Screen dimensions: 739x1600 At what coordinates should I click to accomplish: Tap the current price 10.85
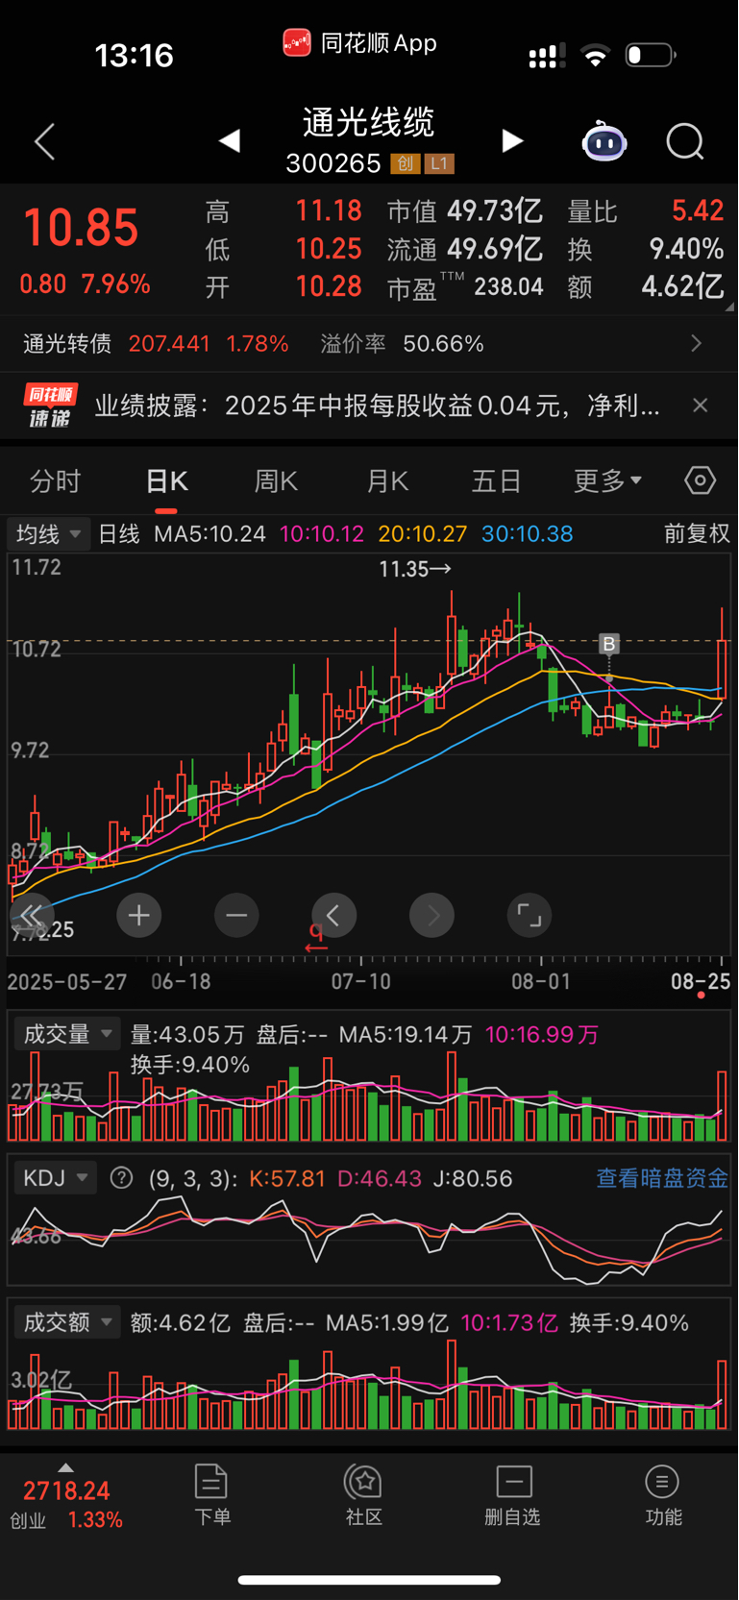pos(82,229)
